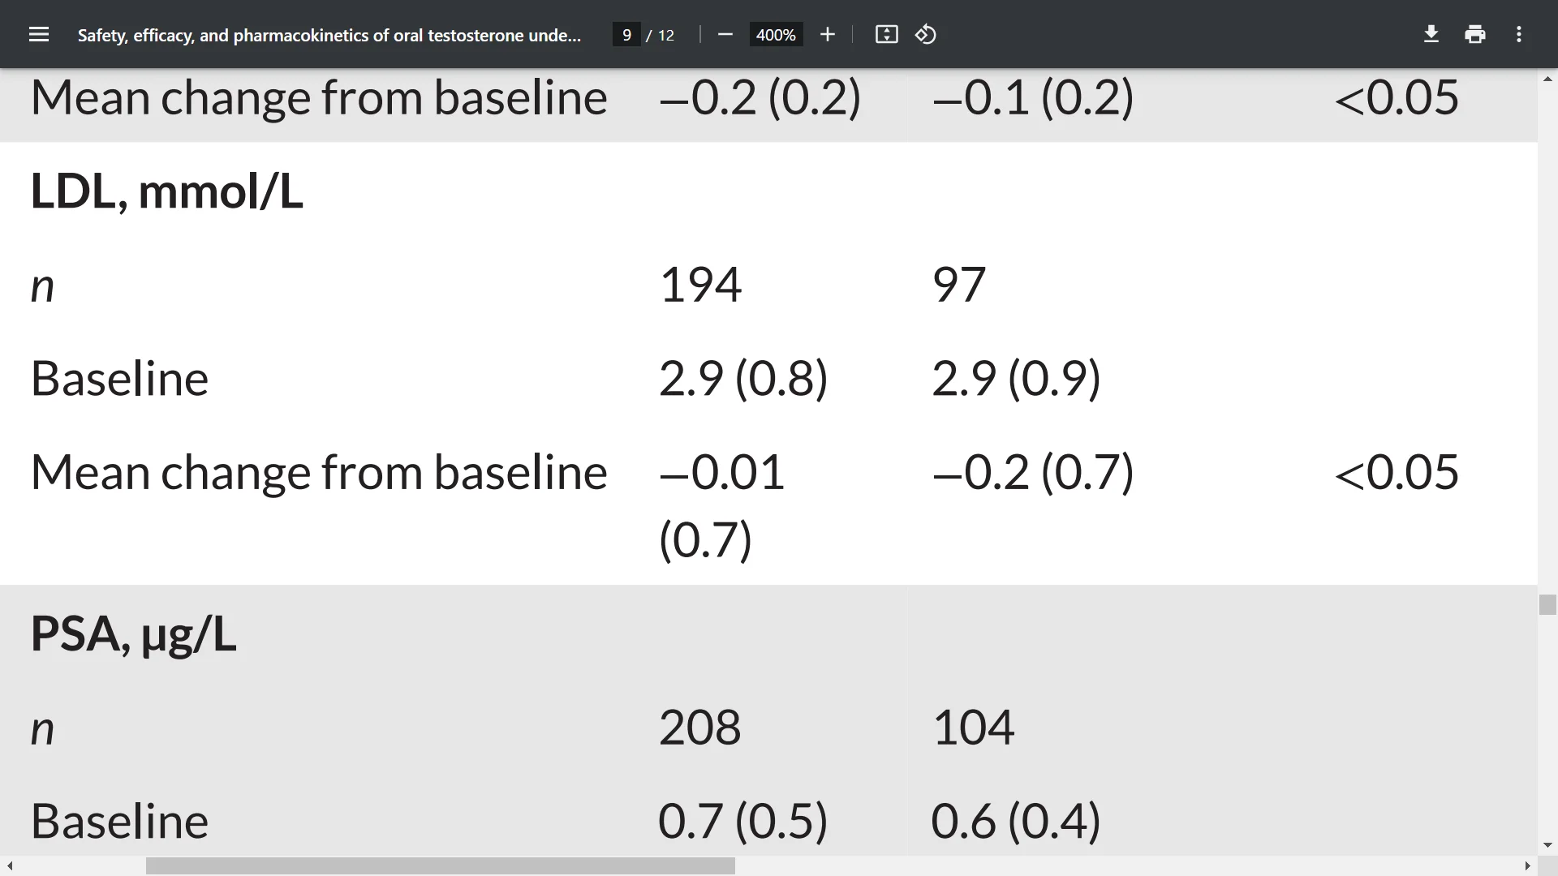Screen dimensions: 1558x876
Task: Print the document
Action: 1475,34
